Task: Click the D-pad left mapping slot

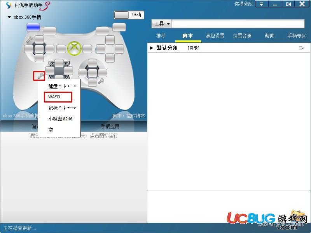Action: [50, 71]
